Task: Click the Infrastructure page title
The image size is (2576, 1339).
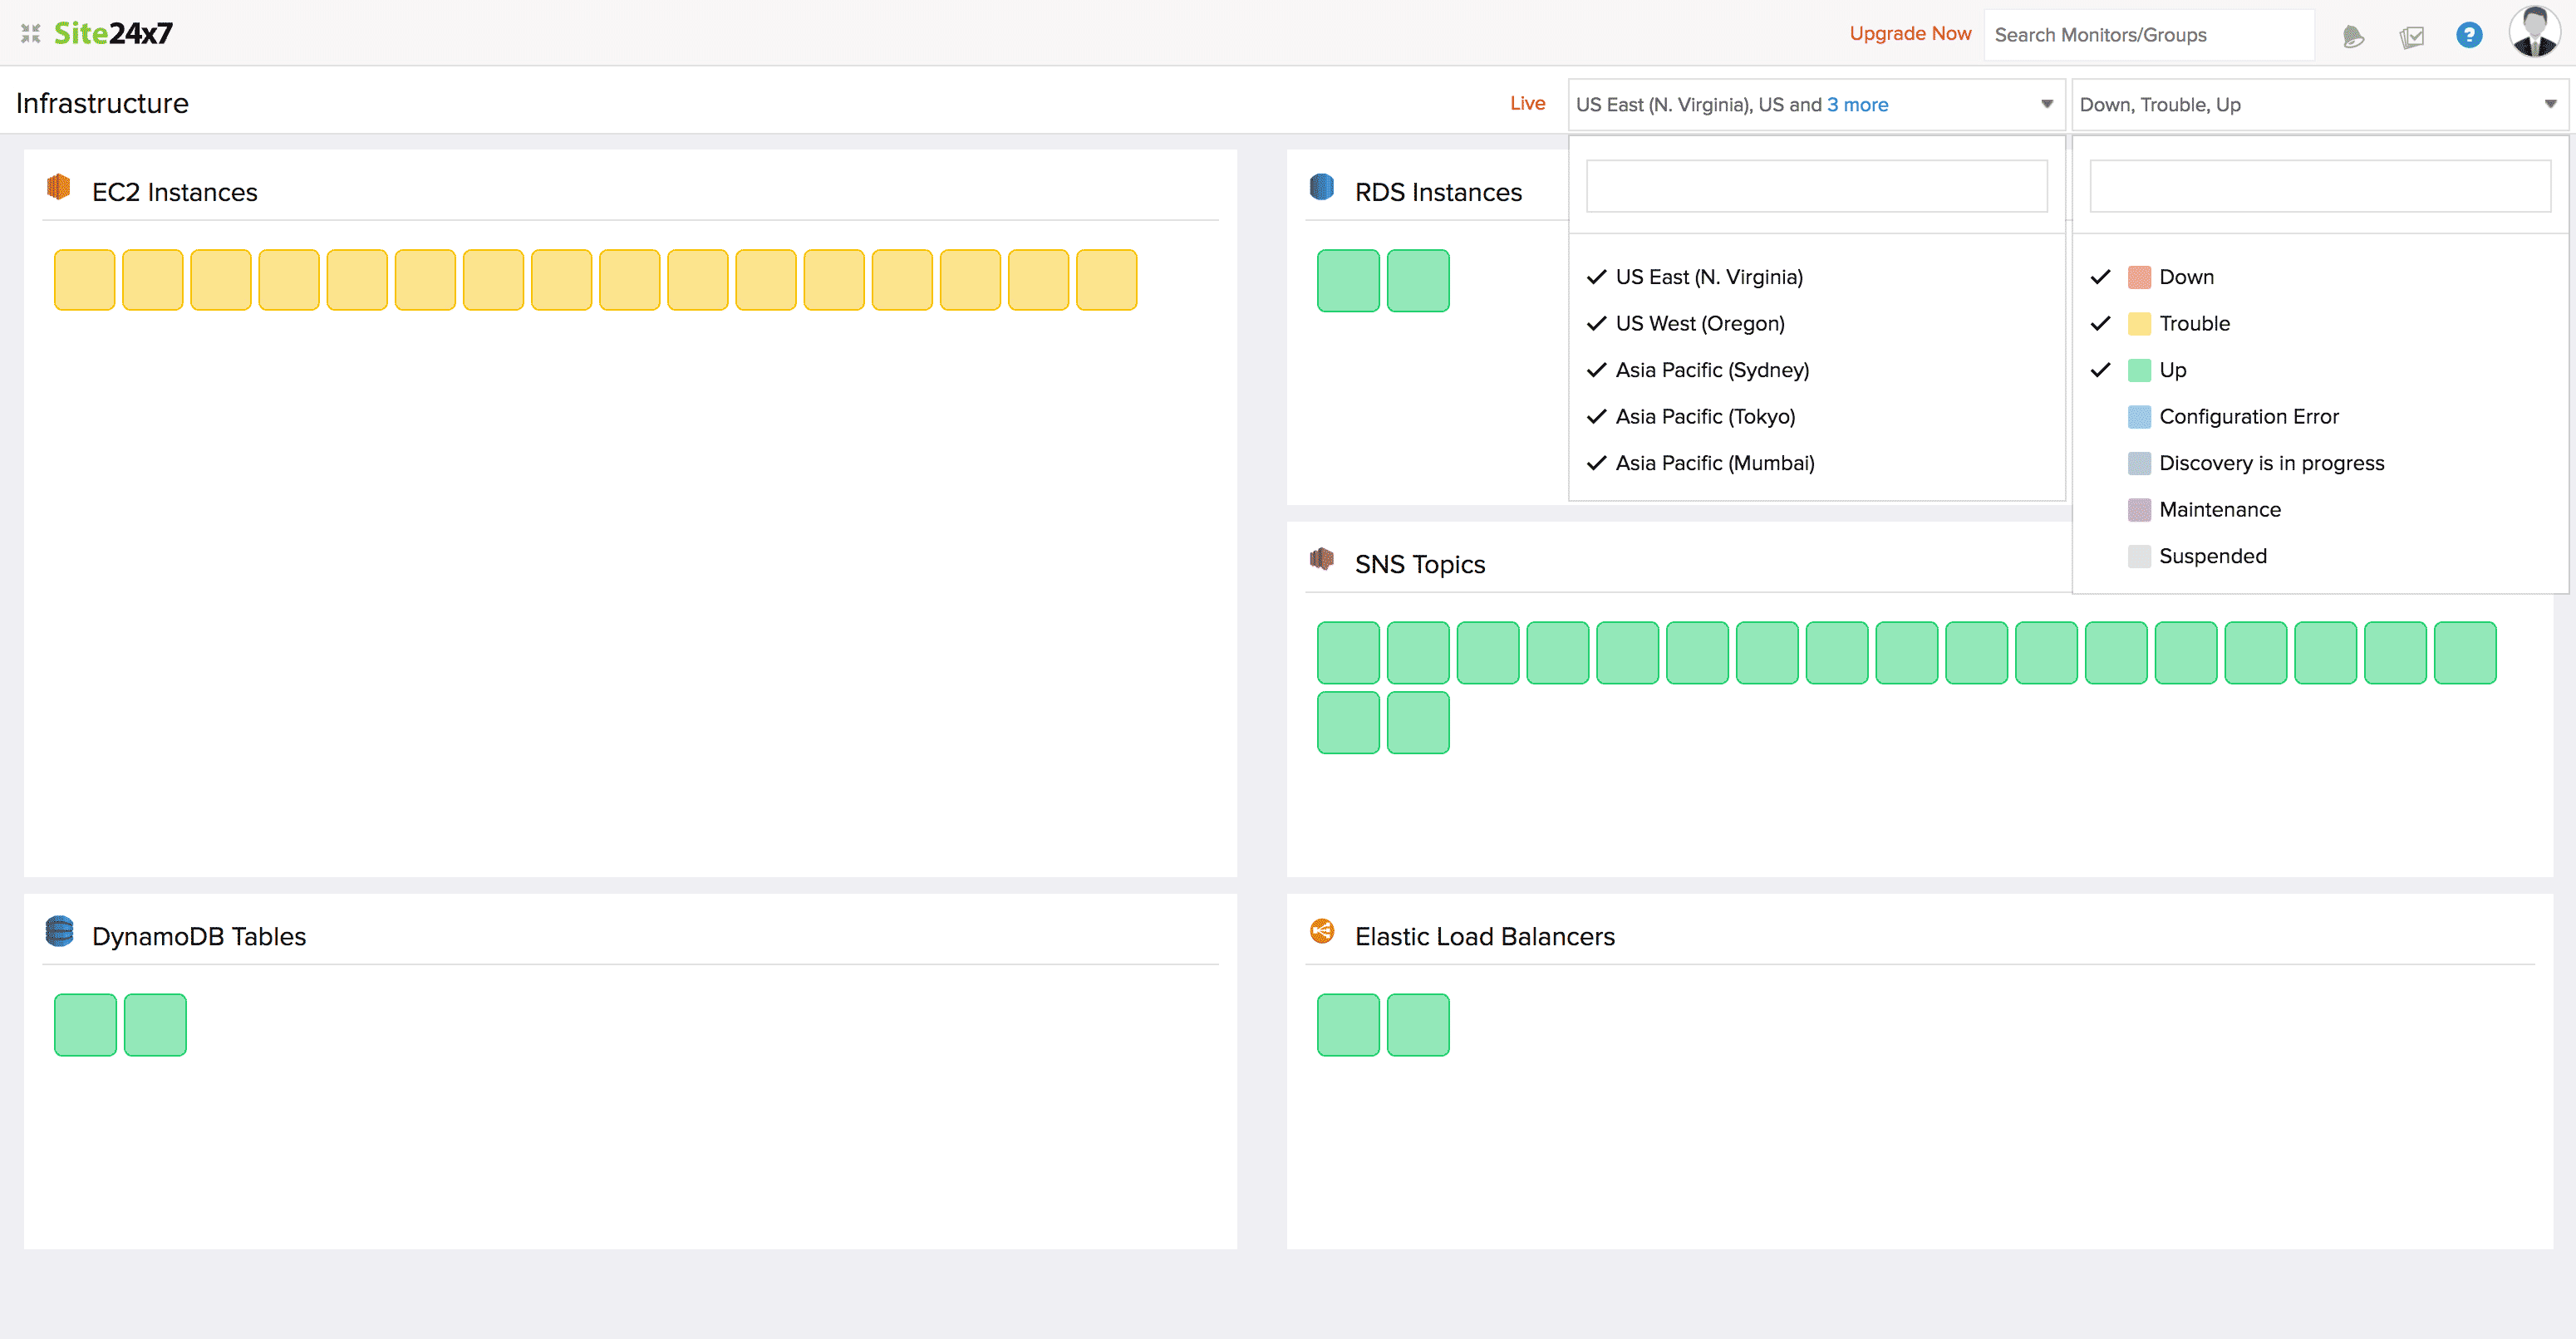Action: coord(102,103)
